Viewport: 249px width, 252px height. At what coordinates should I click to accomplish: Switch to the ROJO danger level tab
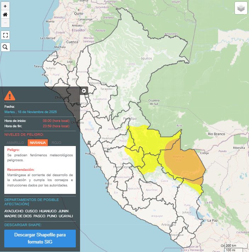click(56, 142)
